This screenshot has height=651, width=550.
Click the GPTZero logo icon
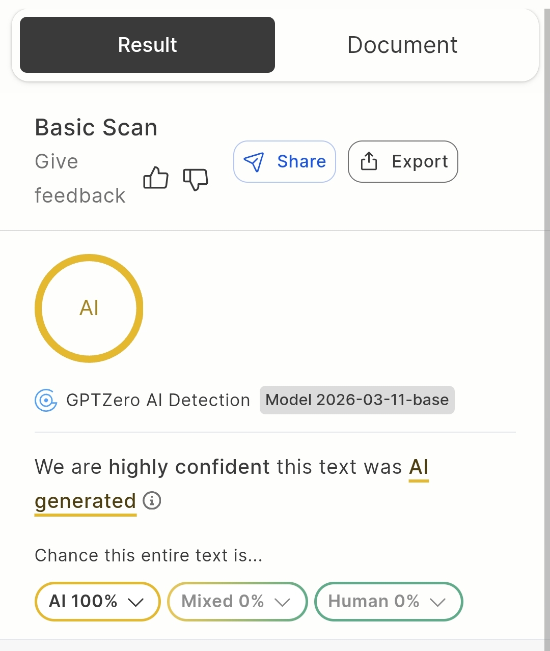46,400
